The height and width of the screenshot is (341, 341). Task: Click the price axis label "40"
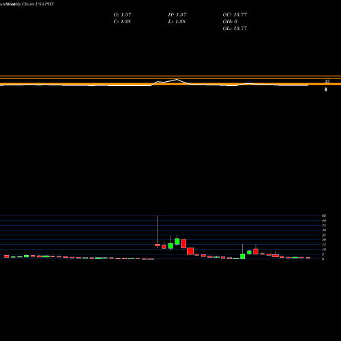324,220
